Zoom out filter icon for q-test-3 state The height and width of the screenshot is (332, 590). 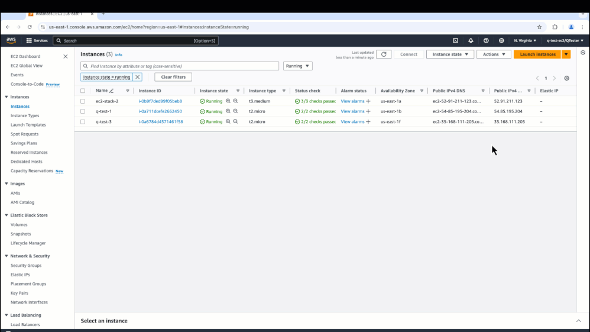tap(235, 121)
